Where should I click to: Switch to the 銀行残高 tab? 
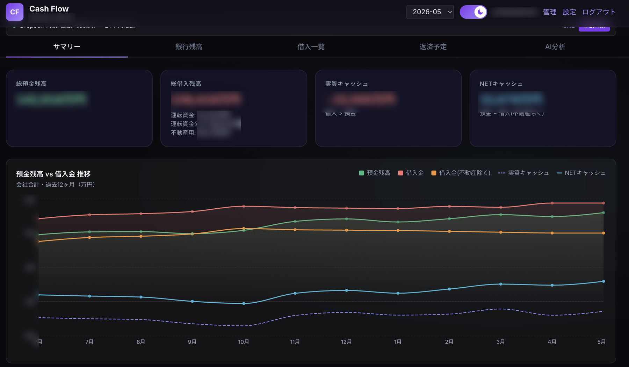pyautogui.click(x=189, y=47)
